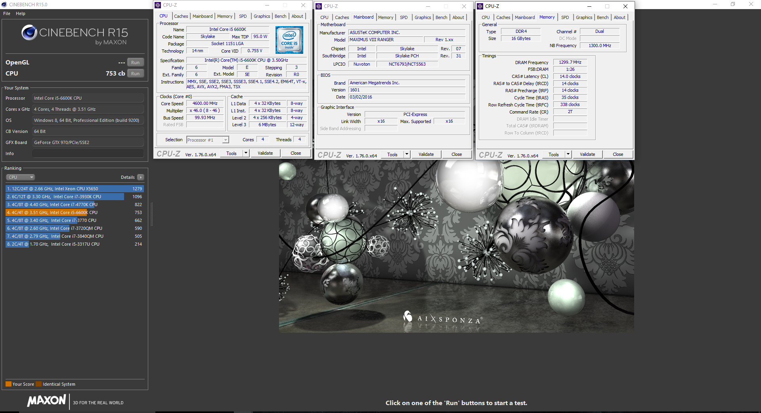Click the rendered spheres benchmark image
761x413 pixels.
click(456, 246)
